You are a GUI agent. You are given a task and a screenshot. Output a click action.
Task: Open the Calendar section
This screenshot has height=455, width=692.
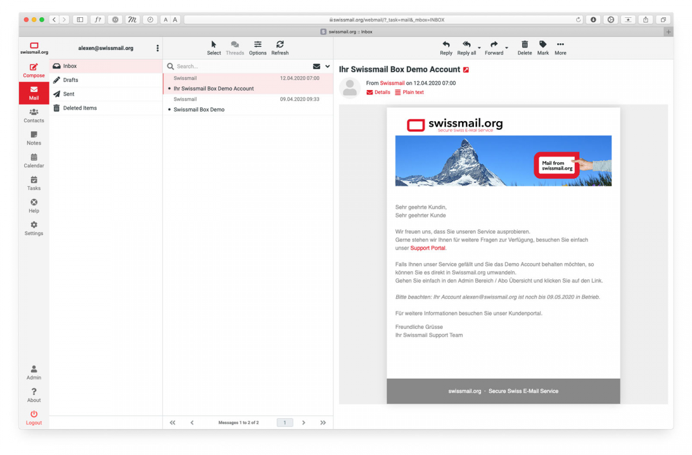coord(34,160)
